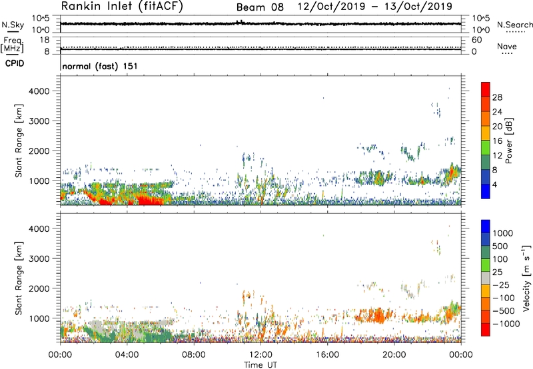
Task: Select the 'Freq. [MHz]' axis label
Action: click(x=12, y=45)
